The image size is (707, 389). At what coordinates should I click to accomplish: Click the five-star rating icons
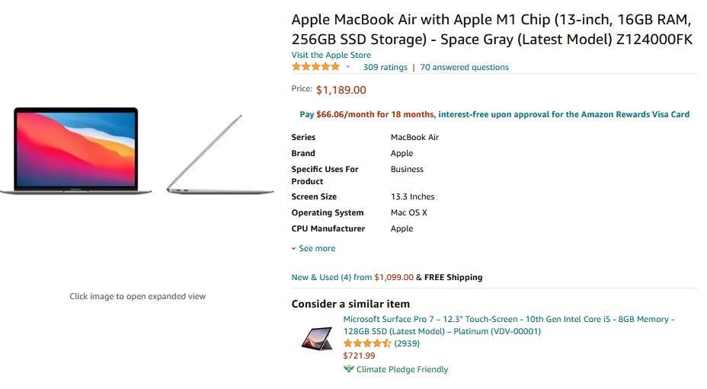coord(315,67)
